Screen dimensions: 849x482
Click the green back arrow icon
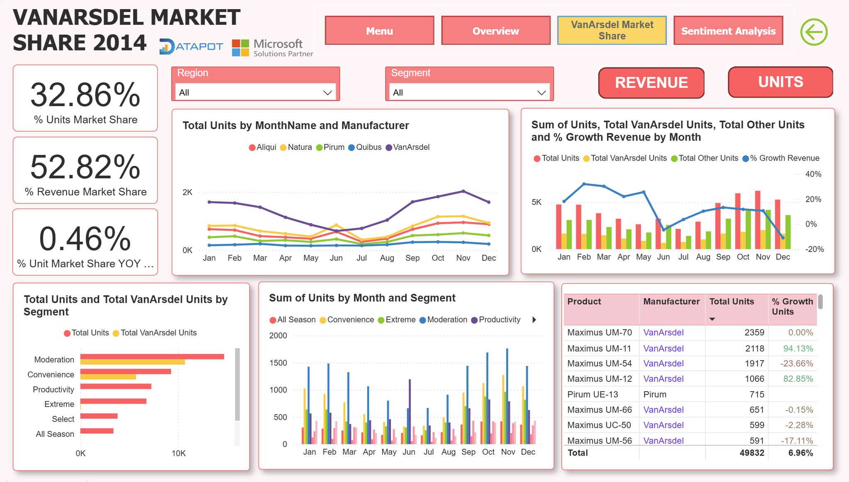pyautogui.click(x=814, y=32)
